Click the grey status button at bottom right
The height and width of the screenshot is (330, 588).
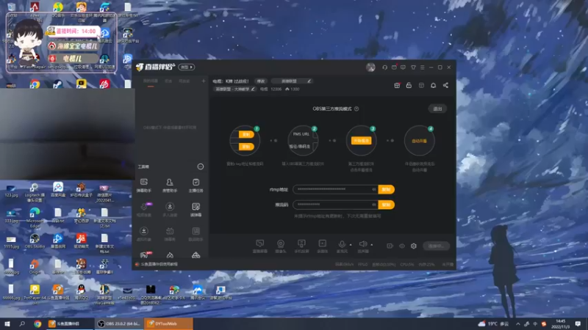pyautogui.click(x=436, y=246)
